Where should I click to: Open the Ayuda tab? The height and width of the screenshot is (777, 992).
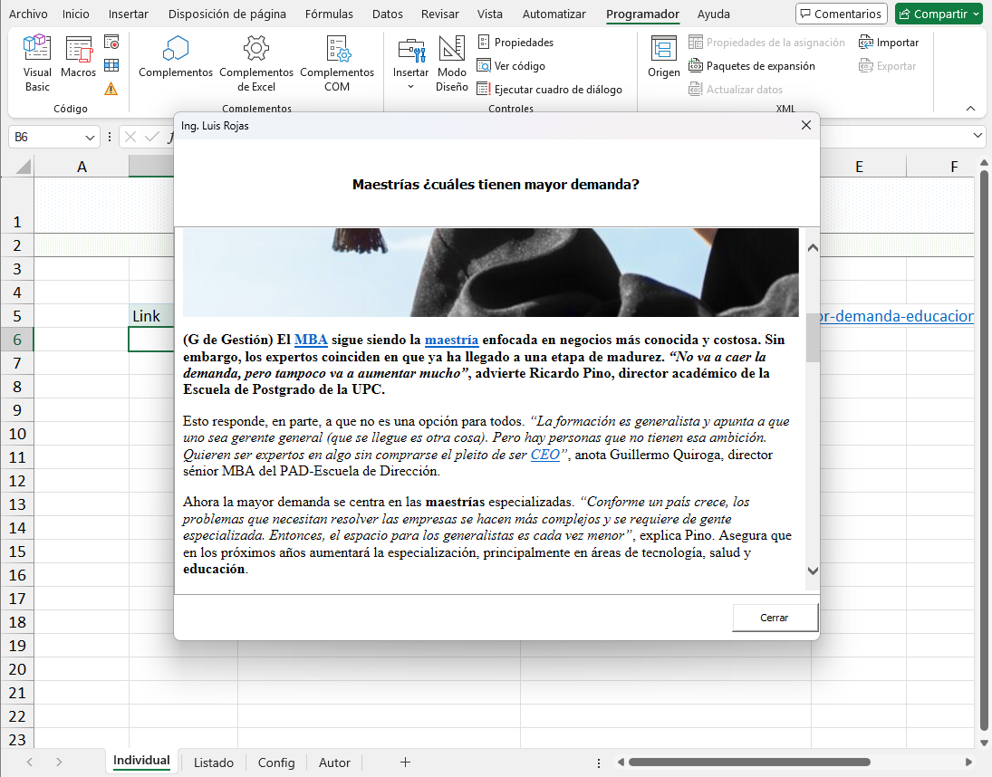tap(714, 14)
